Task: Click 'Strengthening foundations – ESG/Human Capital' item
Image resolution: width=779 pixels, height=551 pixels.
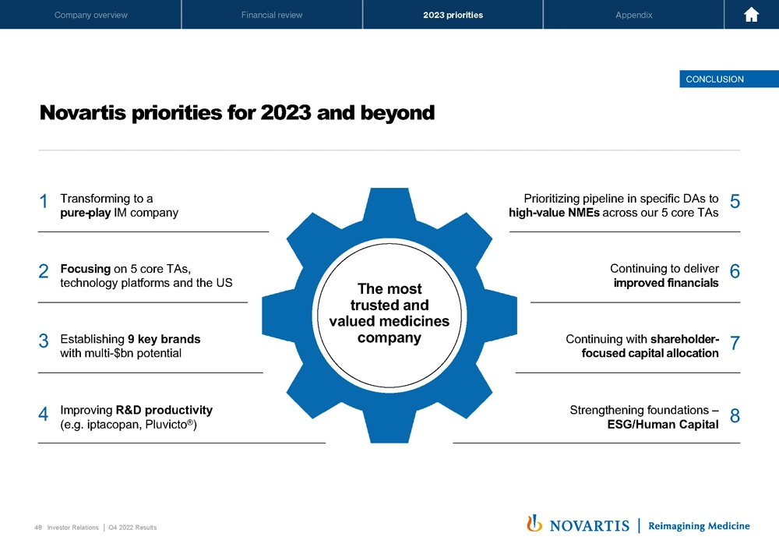Action: (x=643, y=417)
